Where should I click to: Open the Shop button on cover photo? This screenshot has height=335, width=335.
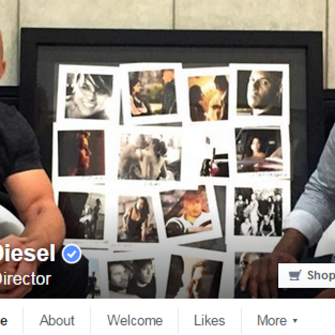point(307,275)
